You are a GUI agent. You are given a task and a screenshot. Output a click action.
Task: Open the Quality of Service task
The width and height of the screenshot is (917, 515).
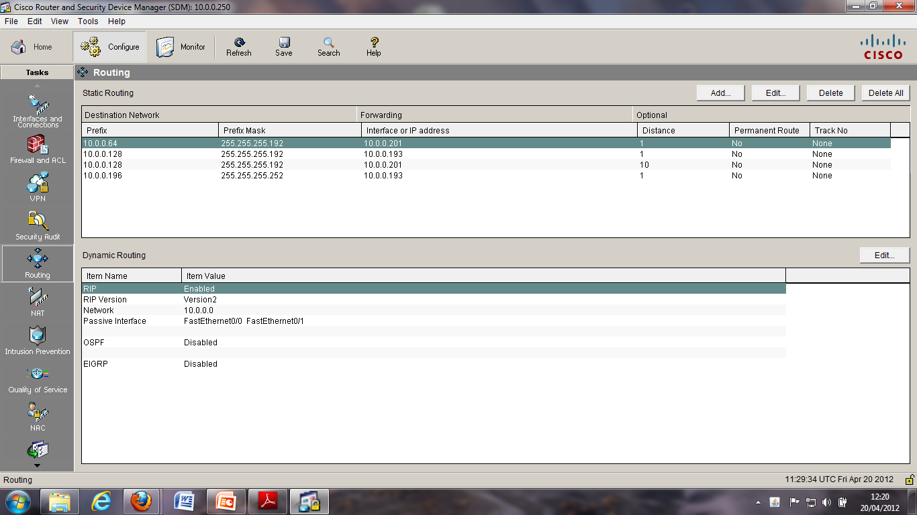point(38,378)
